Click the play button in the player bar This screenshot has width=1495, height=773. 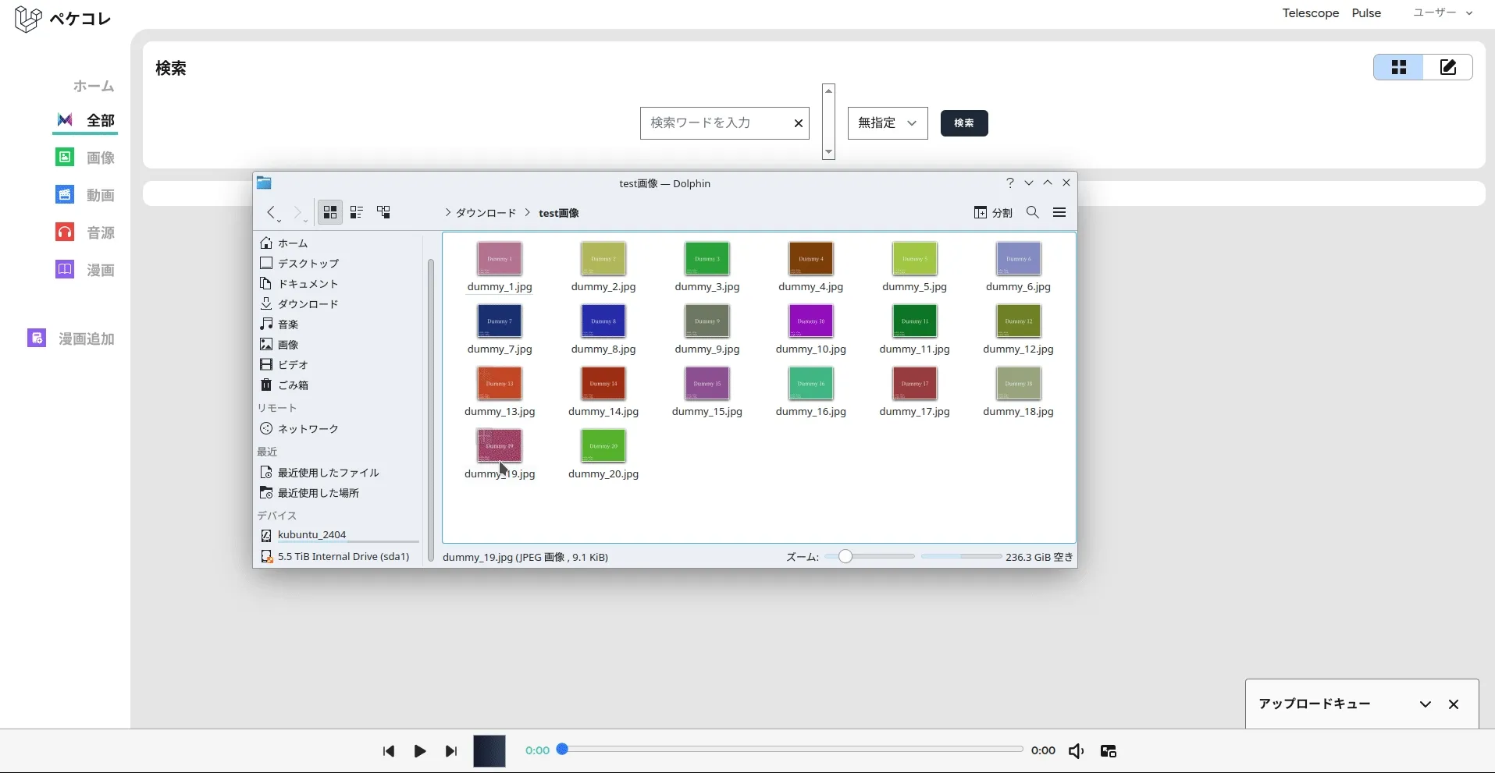[x=419, y=751]
